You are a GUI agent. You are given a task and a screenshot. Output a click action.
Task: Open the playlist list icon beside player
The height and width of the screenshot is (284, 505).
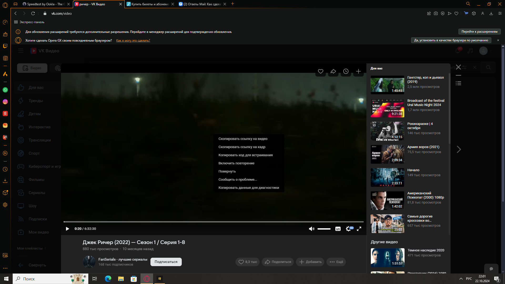[x=458, y=83]
